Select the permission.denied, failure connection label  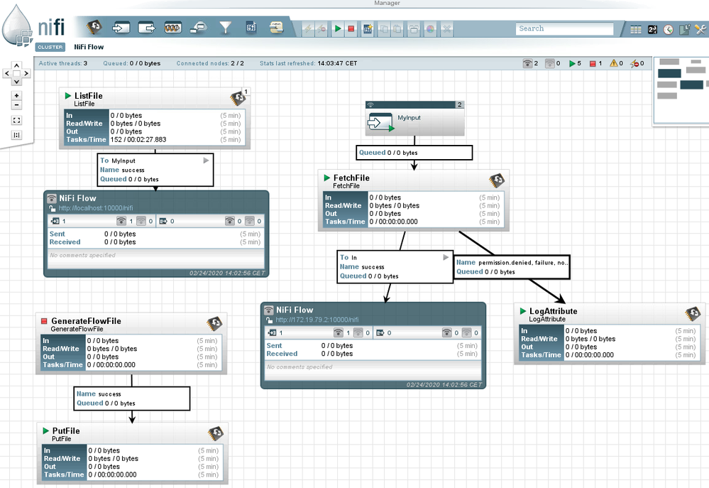click(512, 267)
